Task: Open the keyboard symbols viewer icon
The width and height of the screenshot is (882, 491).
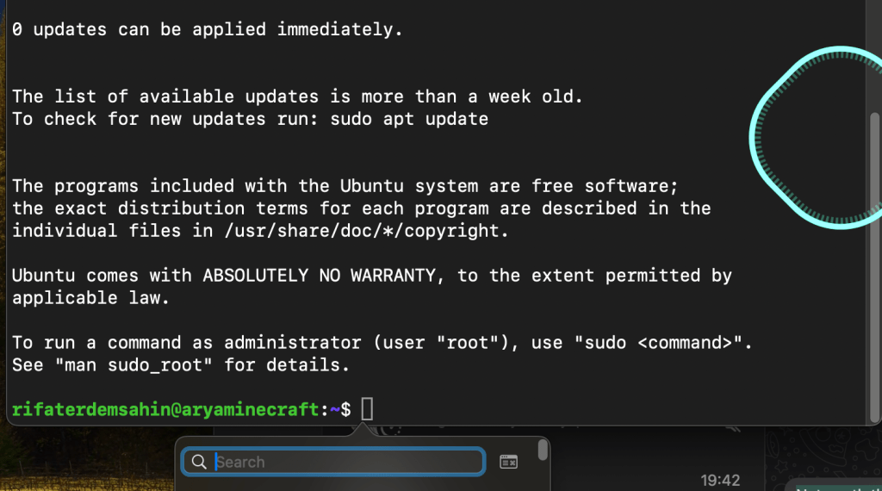Action: (x=508, y=462)
